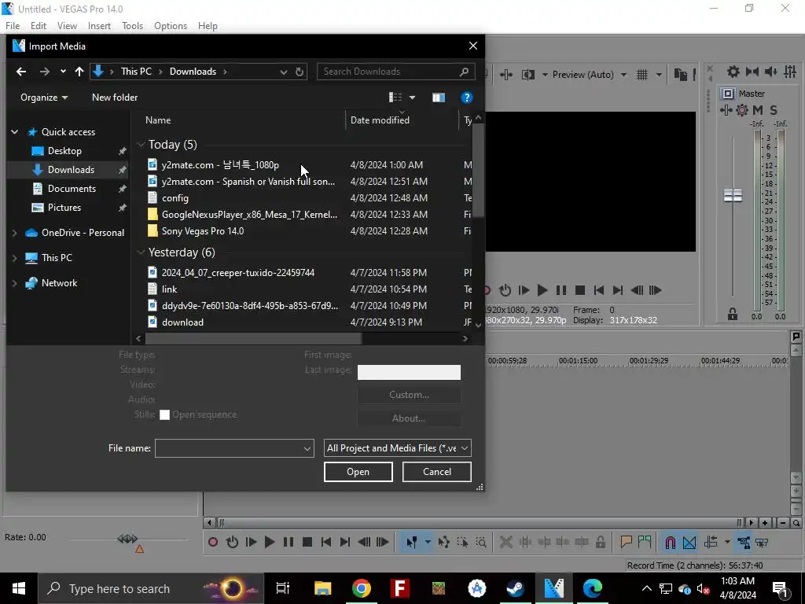Toggle Lock Envelopes to Events
The image size is (805, 604).
(x=744, y=542)
